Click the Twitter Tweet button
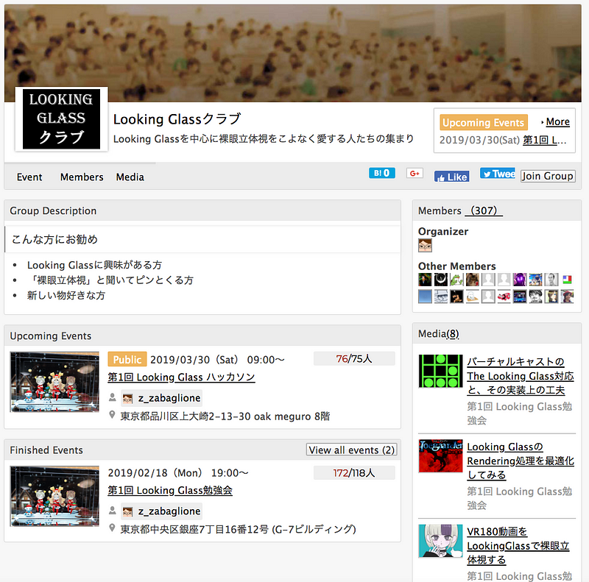This screenshot has width=589, height=582. (498, 174)
